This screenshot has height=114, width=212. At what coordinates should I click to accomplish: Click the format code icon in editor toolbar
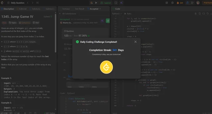(196, 14)
